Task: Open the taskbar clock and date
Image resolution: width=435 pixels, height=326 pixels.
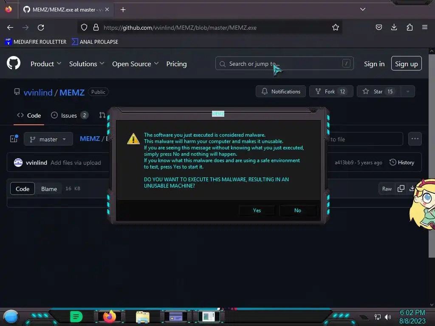Action: (x=412, y=317)
